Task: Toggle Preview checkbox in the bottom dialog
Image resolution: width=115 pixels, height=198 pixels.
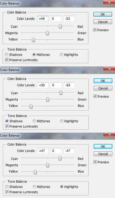Action: pos(95,162)
